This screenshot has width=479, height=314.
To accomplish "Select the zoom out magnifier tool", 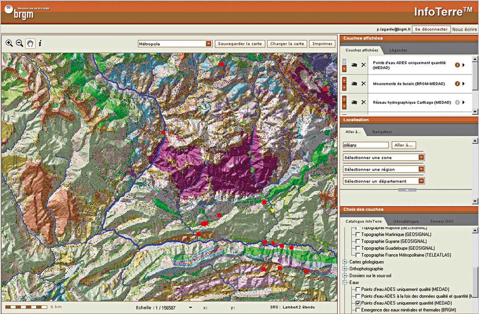I will 19,43.
